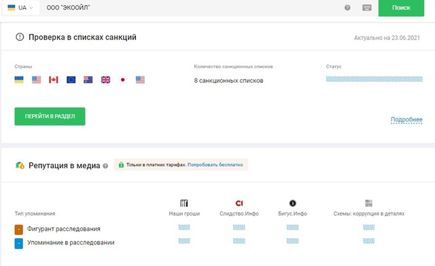Image resolution: width=435 pixels, height=266 pixels.
Task: Click the green Поиск search button
Action: (x=401, y=7)
